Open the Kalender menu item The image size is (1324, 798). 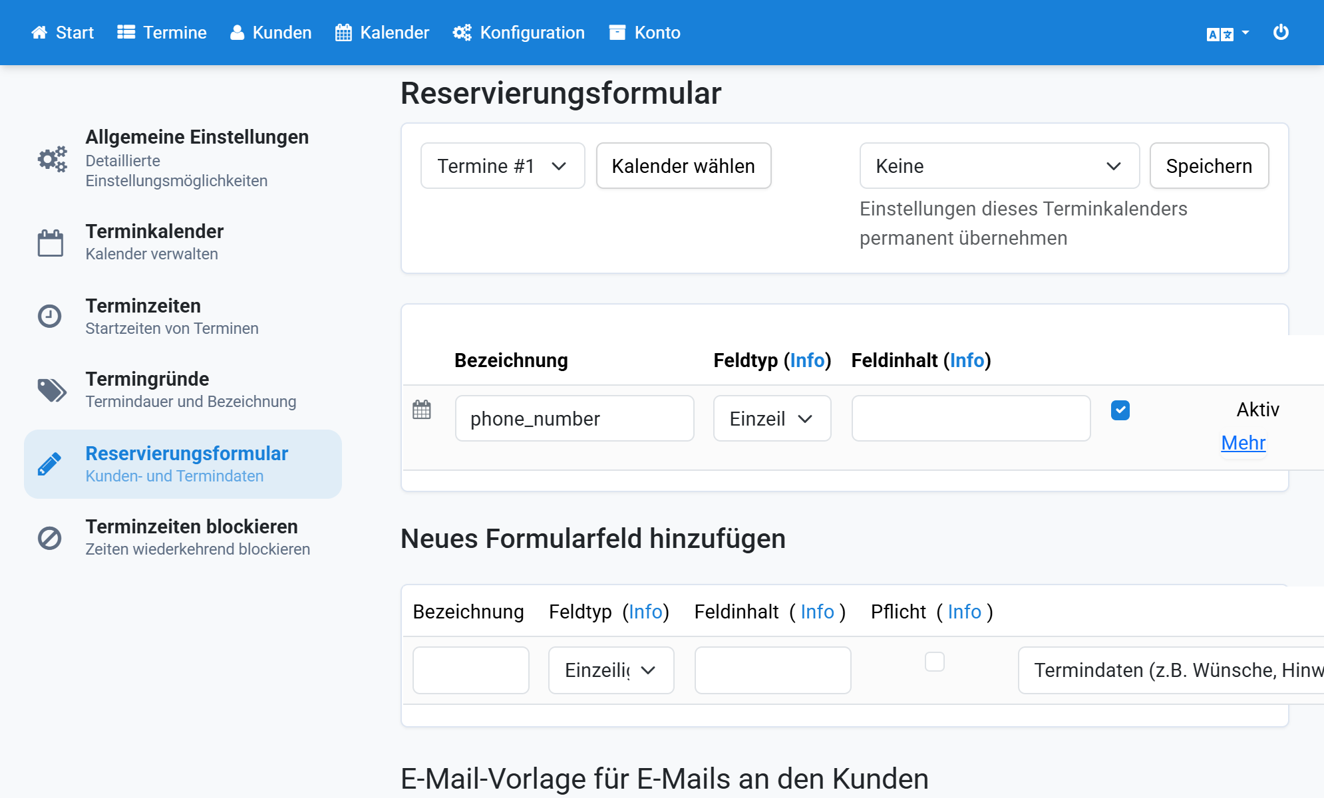tap(383, 33)
